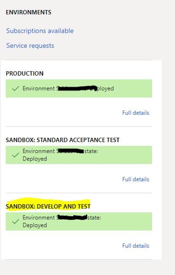This screenshot has height=275, width=175.
Task: Select the PRODUCTION section heading
Action: click(25, 73)
